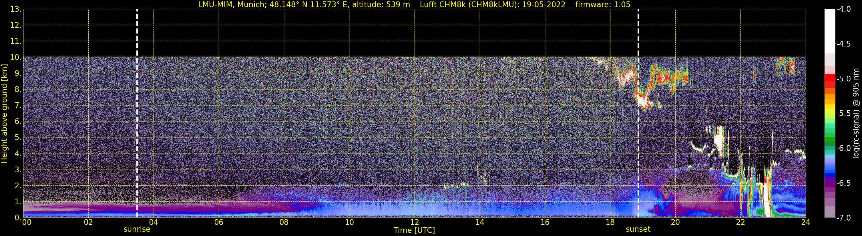862x236 pixels.
Task: Click the 'sunrise' label below the time axis
Action: (137, 229)
